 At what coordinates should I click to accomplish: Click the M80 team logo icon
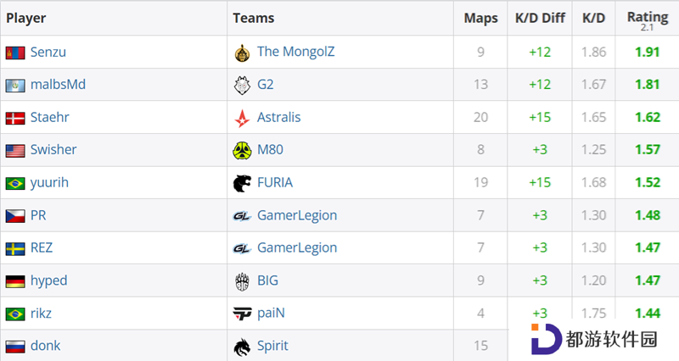pos(242,151)
